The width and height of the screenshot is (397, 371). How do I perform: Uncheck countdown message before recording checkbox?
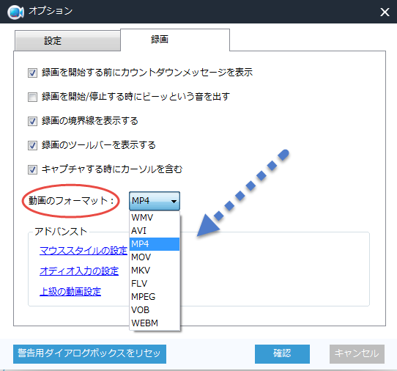[x=32, y=73]
